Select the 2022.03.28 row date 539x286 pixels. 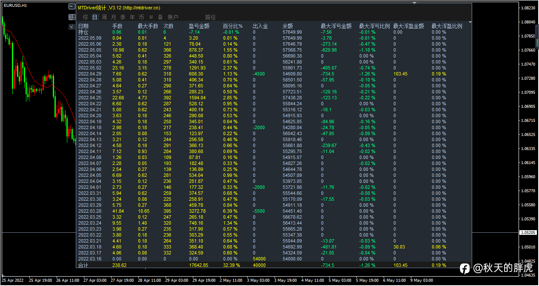pyautogui.click(x=89, y=211)
